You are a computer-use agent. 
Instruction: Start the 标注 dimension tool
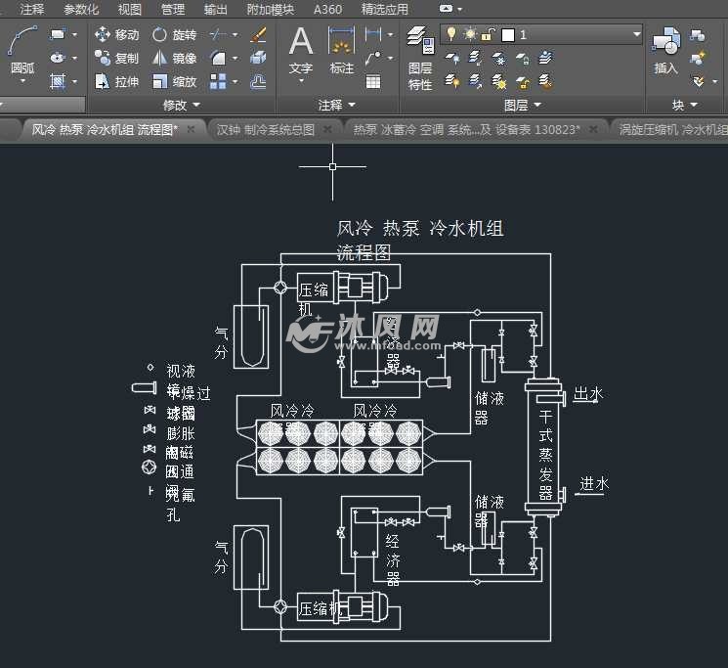[341, 51]
